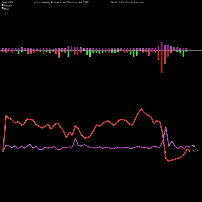The height and width of the screenshot is (202, 202).
Task: Click the '78.78' price value label
Action: (195, 151)
